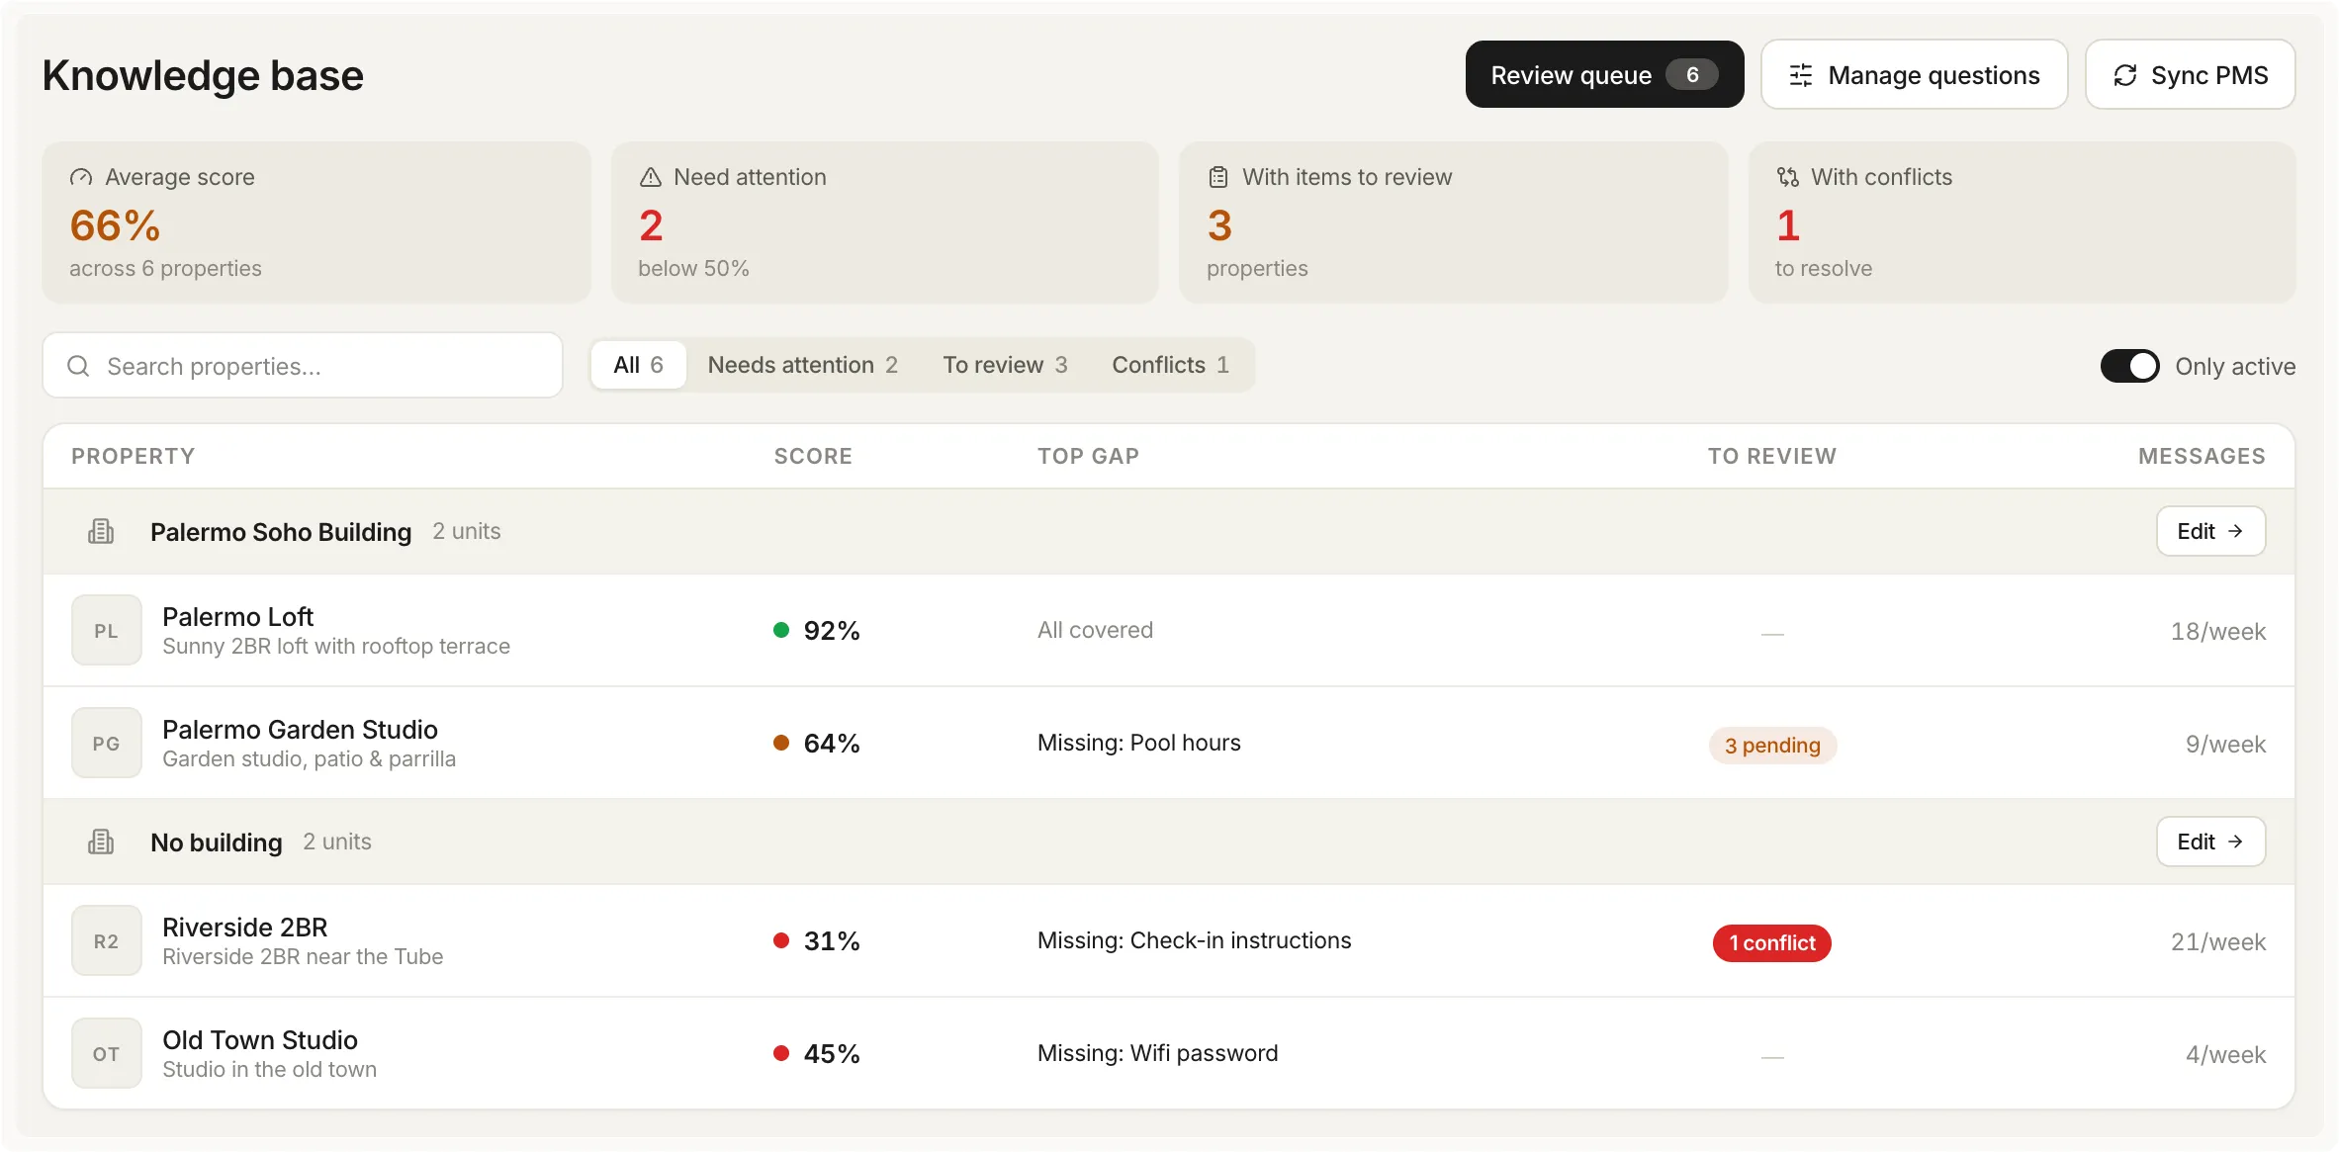2339x1152 pixels.
Task: Open the 1 conflict badge
Action: click(1772, 942)
